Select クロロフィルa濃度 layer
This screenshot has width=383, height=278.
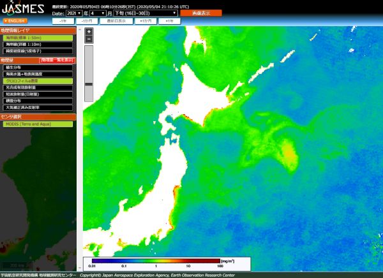click(38, 81)
